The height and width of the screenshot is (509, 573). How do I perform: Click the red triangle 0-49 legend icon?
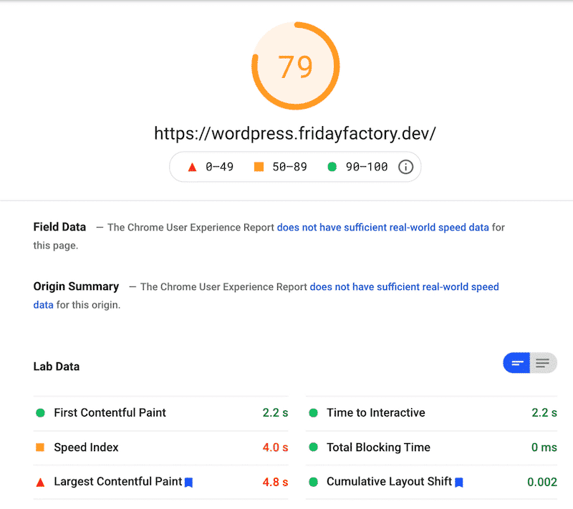[192, 166]
